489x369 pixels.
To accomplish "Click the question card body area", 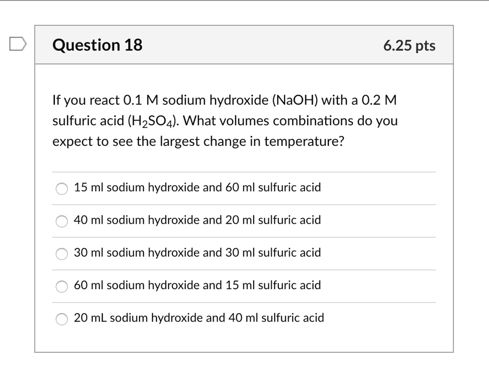I will click(244, 206).
